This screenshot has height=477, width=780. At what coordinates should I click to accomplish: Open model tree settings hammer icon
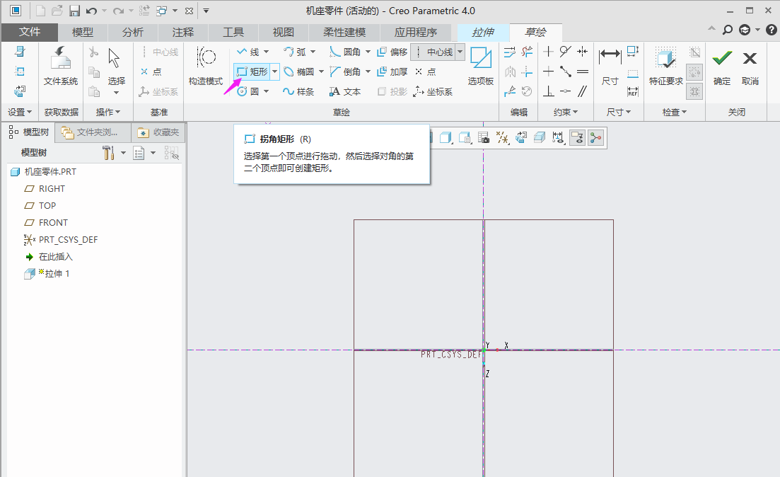pos(108,153)
